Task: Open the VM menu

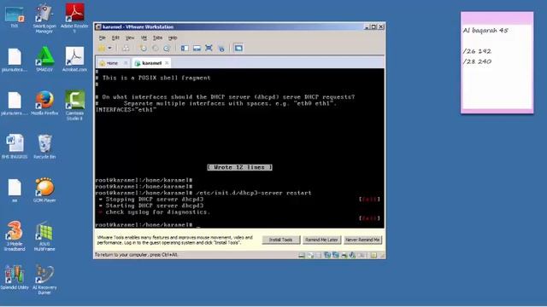Action: pyautogui.click(x=144, y=38)
